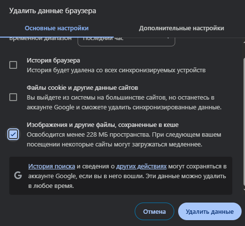Click the Файлы cookie и другие данные label
245x226 pixels.
click(x=82, y=88)
